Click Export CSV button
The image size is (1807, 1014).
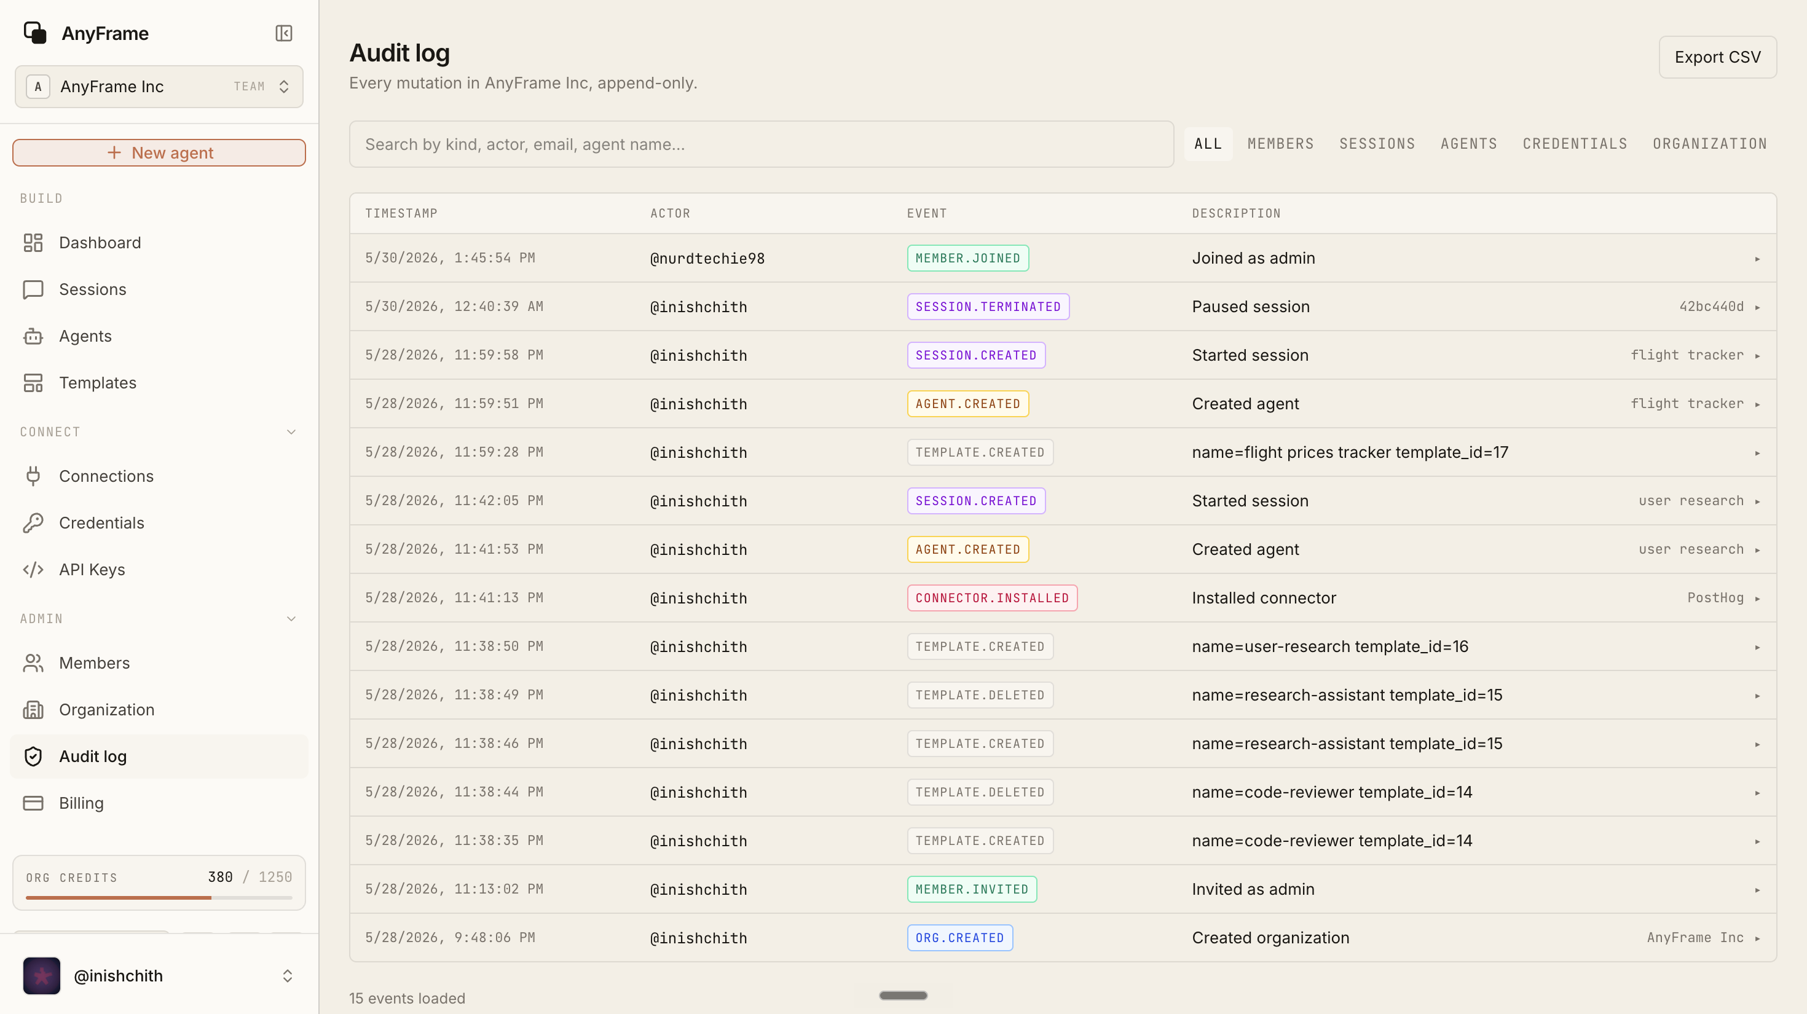[1717, 57]
